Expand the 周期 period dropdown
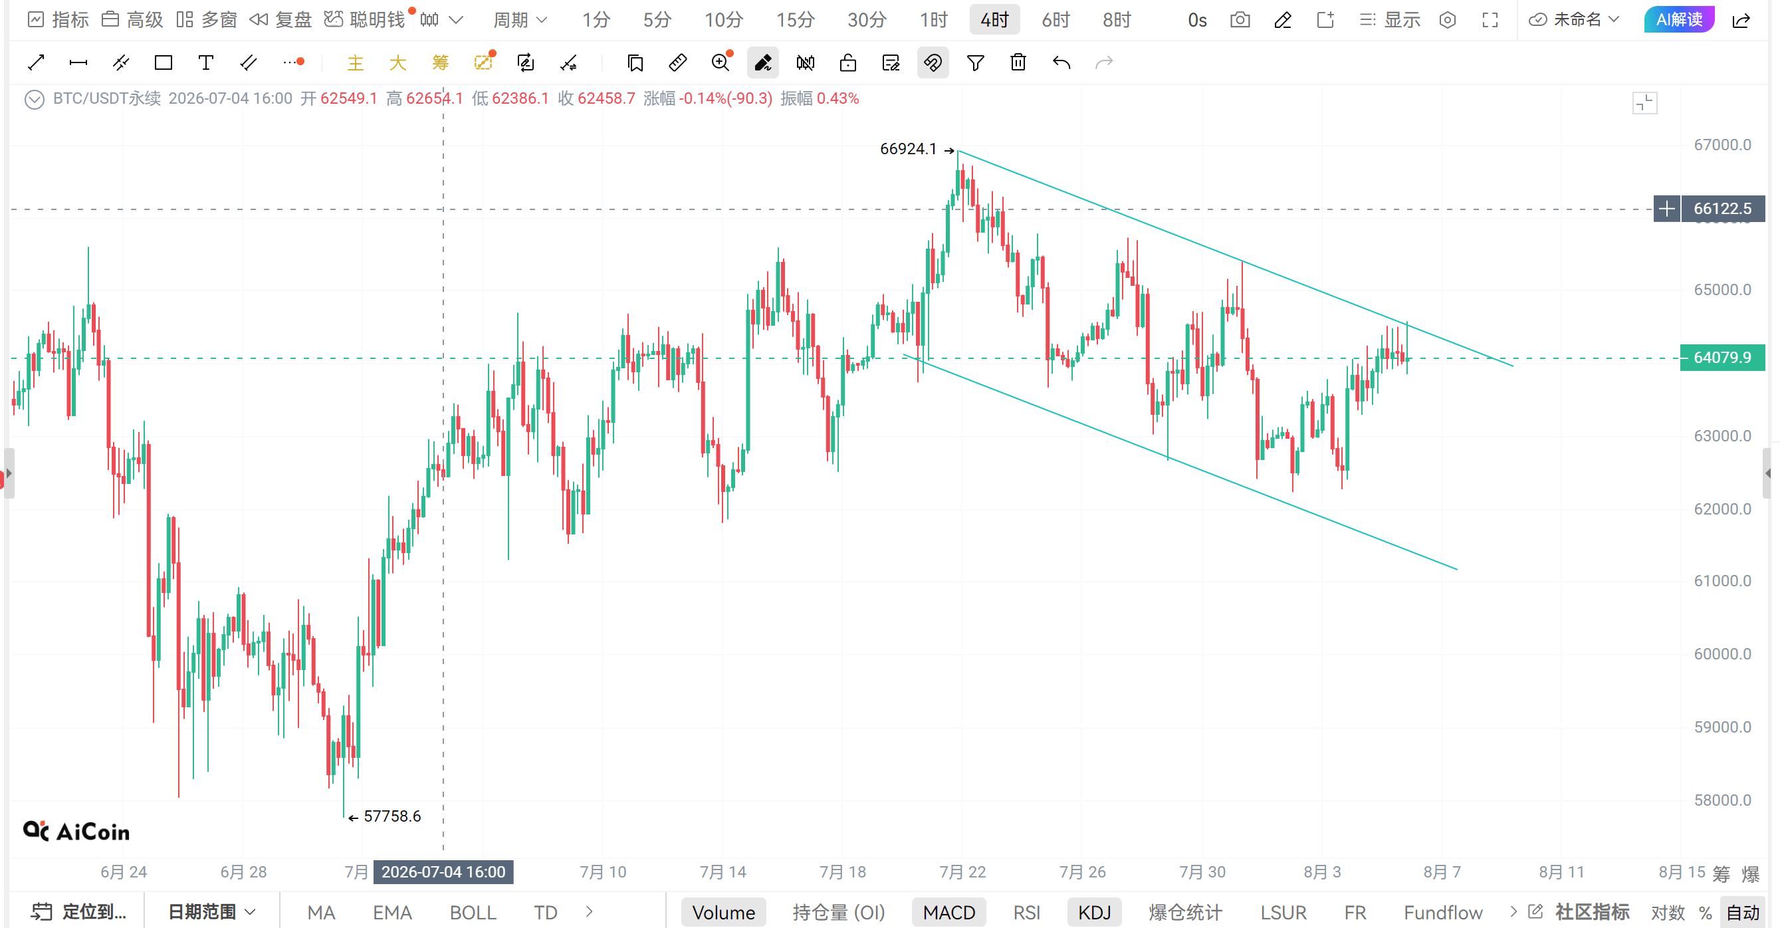 [x=520, y=20]
